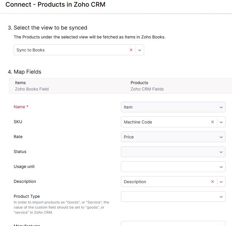232x226 pixels.
Task: Clear the Description field mapping
Action: click(x=213, y=182)
